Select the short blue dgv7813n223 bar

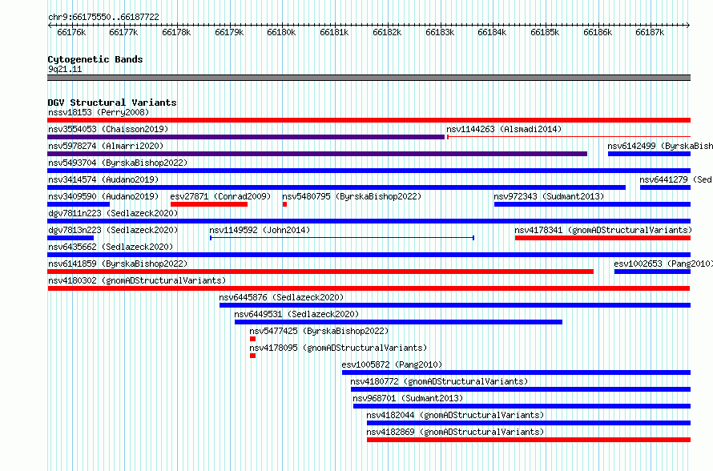[x=70, y=238]
